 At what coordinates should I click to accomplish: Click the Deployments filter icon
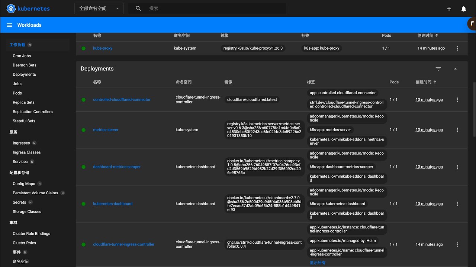pos(438,69)
